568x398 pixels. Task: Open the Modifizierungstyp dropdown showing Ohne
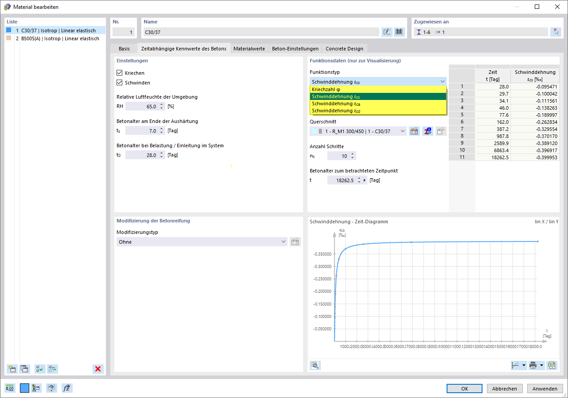[x=202, y=242]
